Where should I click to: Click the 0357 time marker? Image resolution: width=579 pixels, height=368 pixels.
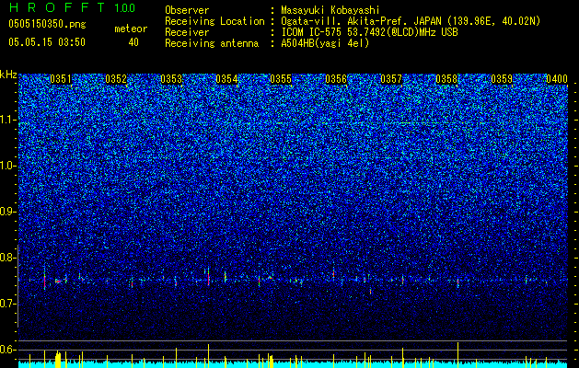coord(391,79)
